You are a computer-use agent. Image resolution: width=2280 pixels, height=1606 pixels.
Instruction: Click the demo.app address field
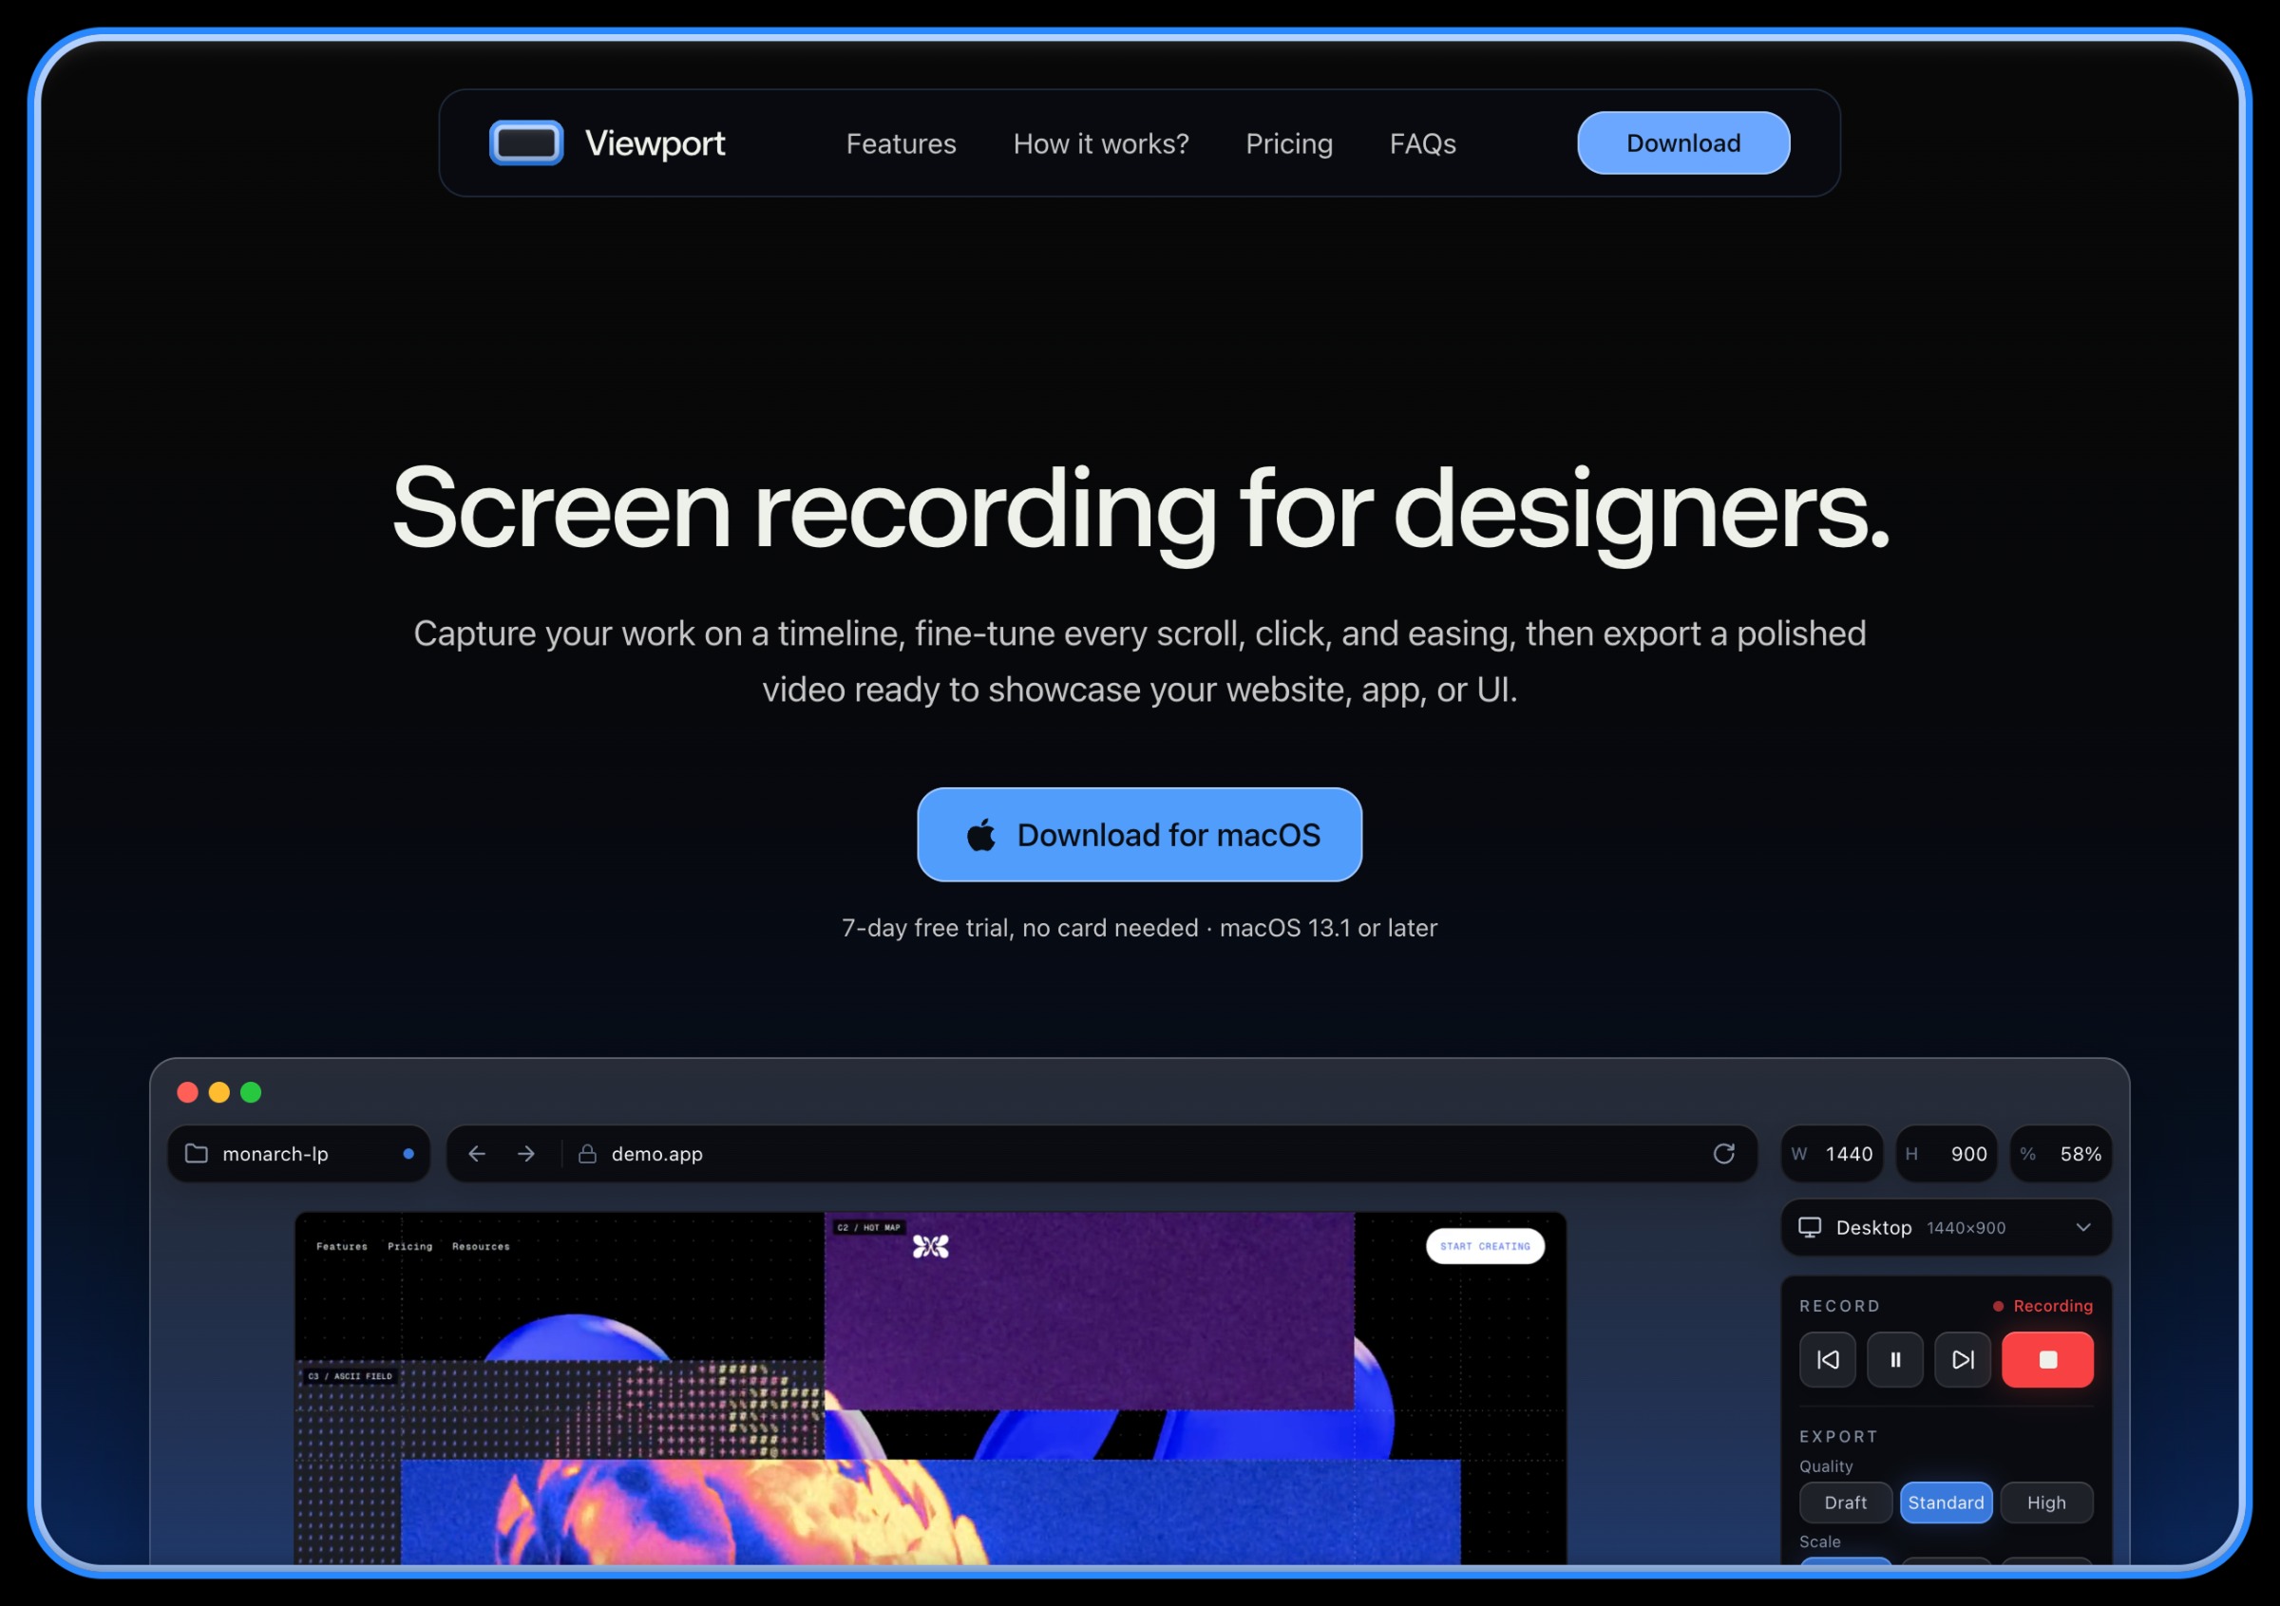click(1101, 1153)
